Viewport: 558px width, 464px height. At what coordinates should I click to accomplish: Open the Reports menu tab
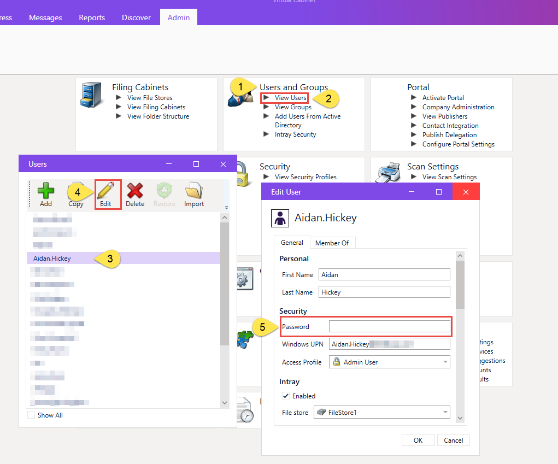(92, 17)
